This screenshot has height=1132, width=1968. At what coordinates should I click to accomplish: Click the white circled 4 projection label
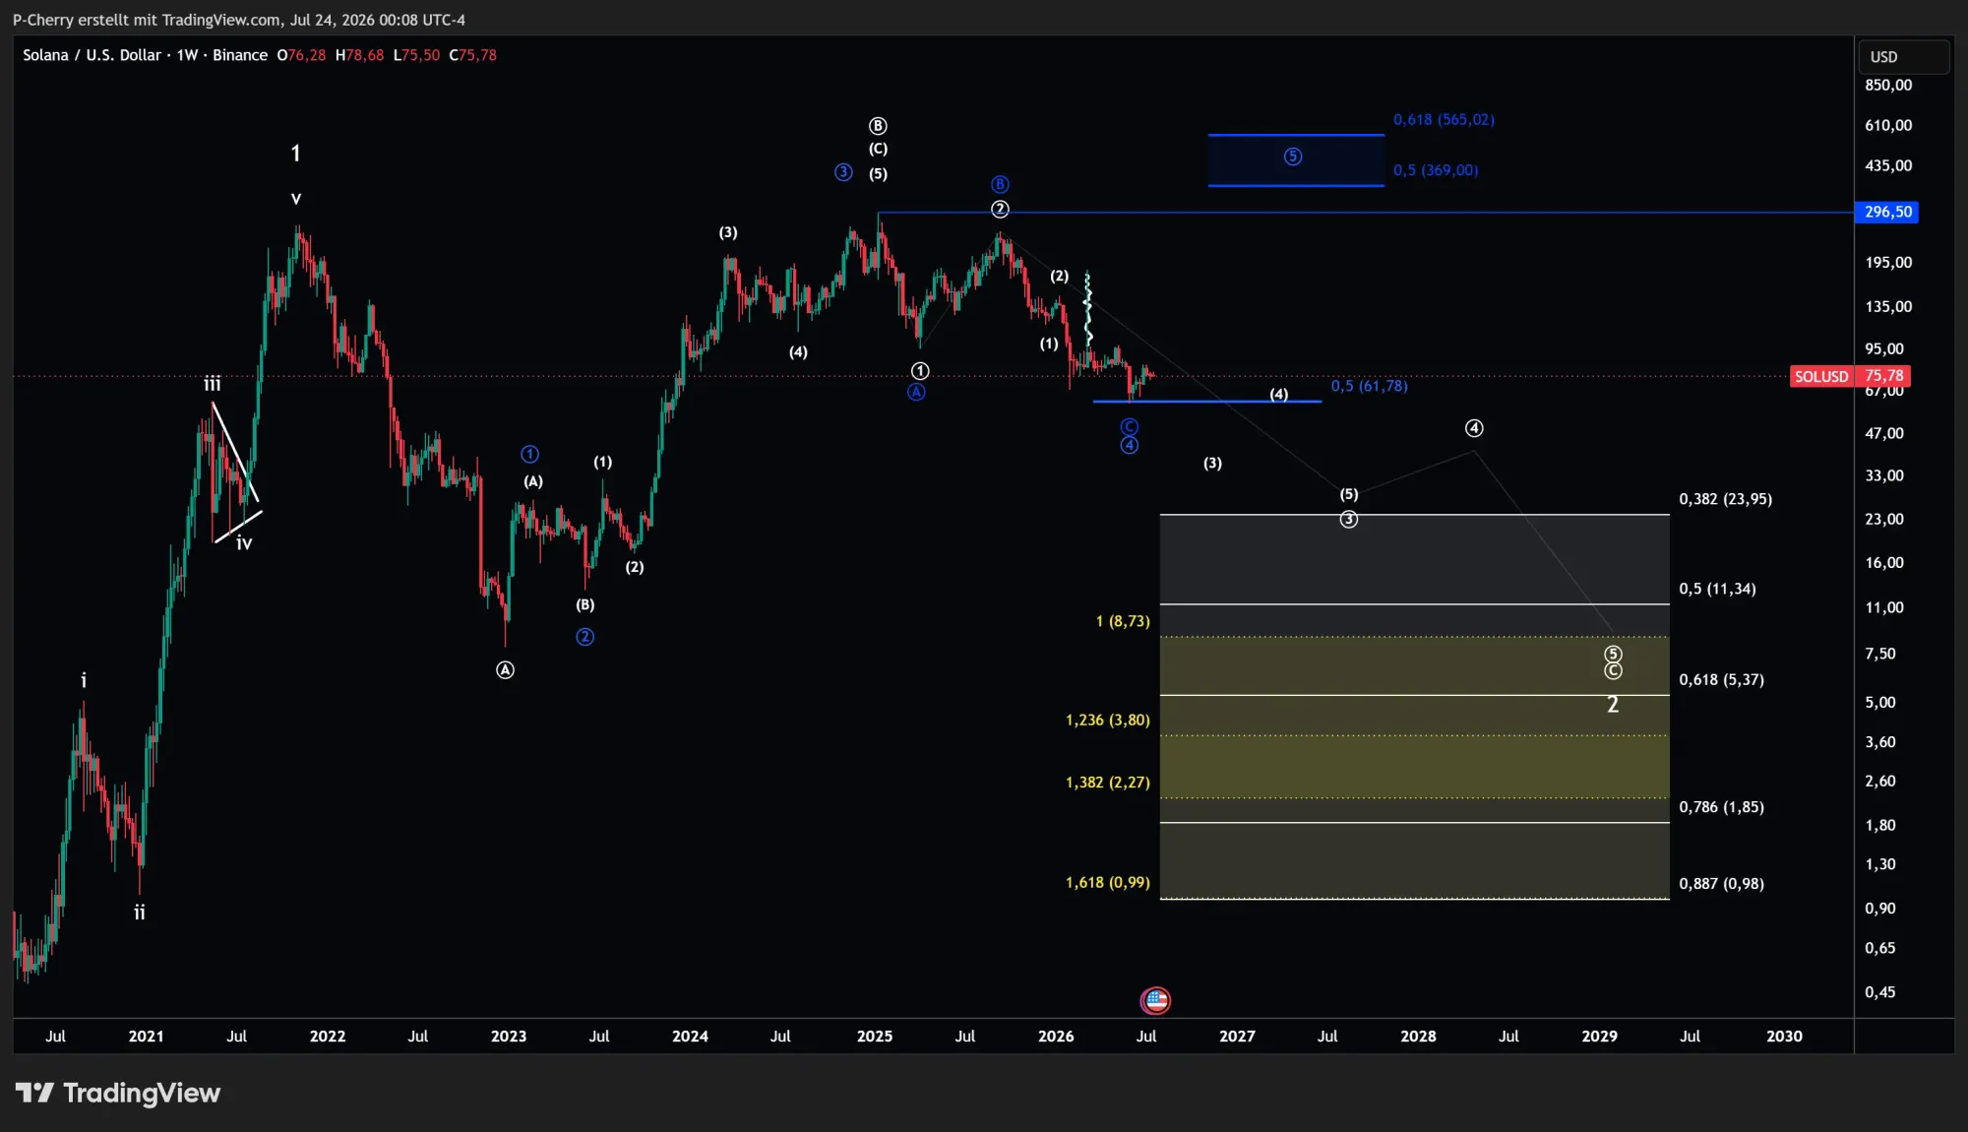point(1474,428)
